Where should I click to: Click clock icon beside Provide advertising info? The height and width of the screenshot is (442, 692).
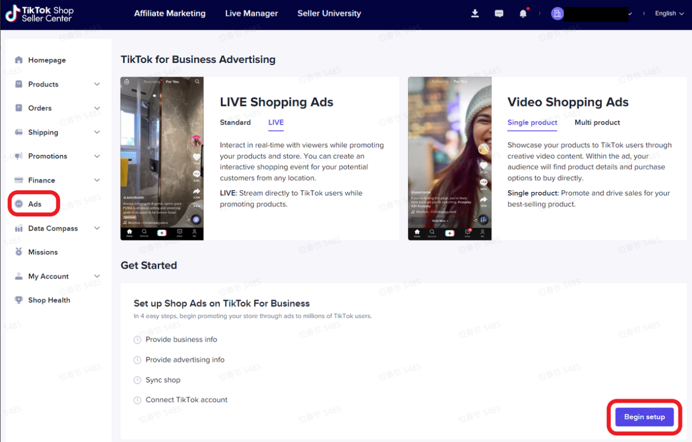pyautogui.click(x=138, y=360)
